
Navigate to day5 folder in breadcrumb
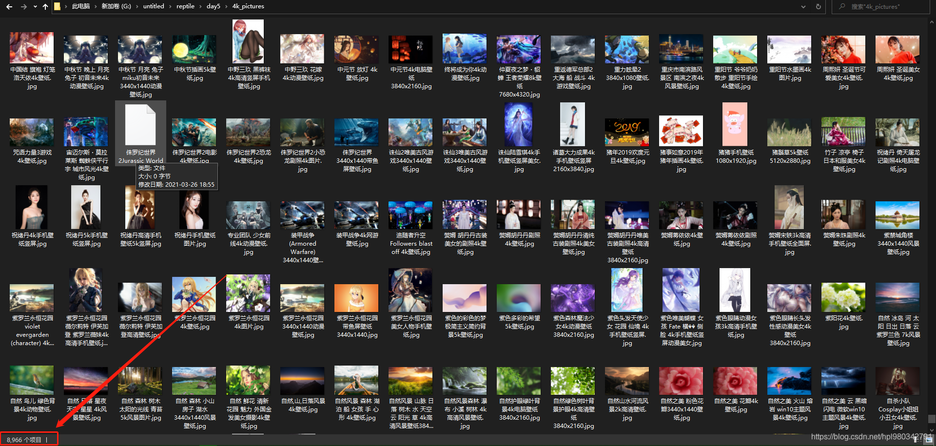(x=214, y=6)
